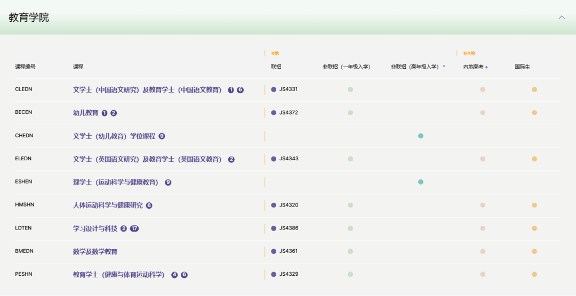
Task: Click footnote badge 2 beside 文学士（英国语文研究）
Action: pos(231,159)
